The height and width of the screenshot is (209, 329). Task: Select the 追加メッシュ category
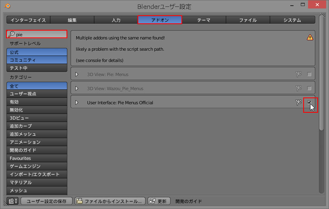click(37, 134)
